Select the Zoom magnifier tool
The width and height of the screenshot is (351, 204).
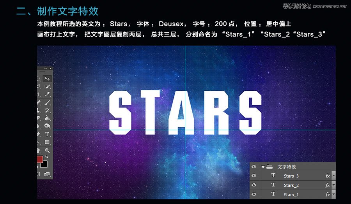tap(47, 150)
